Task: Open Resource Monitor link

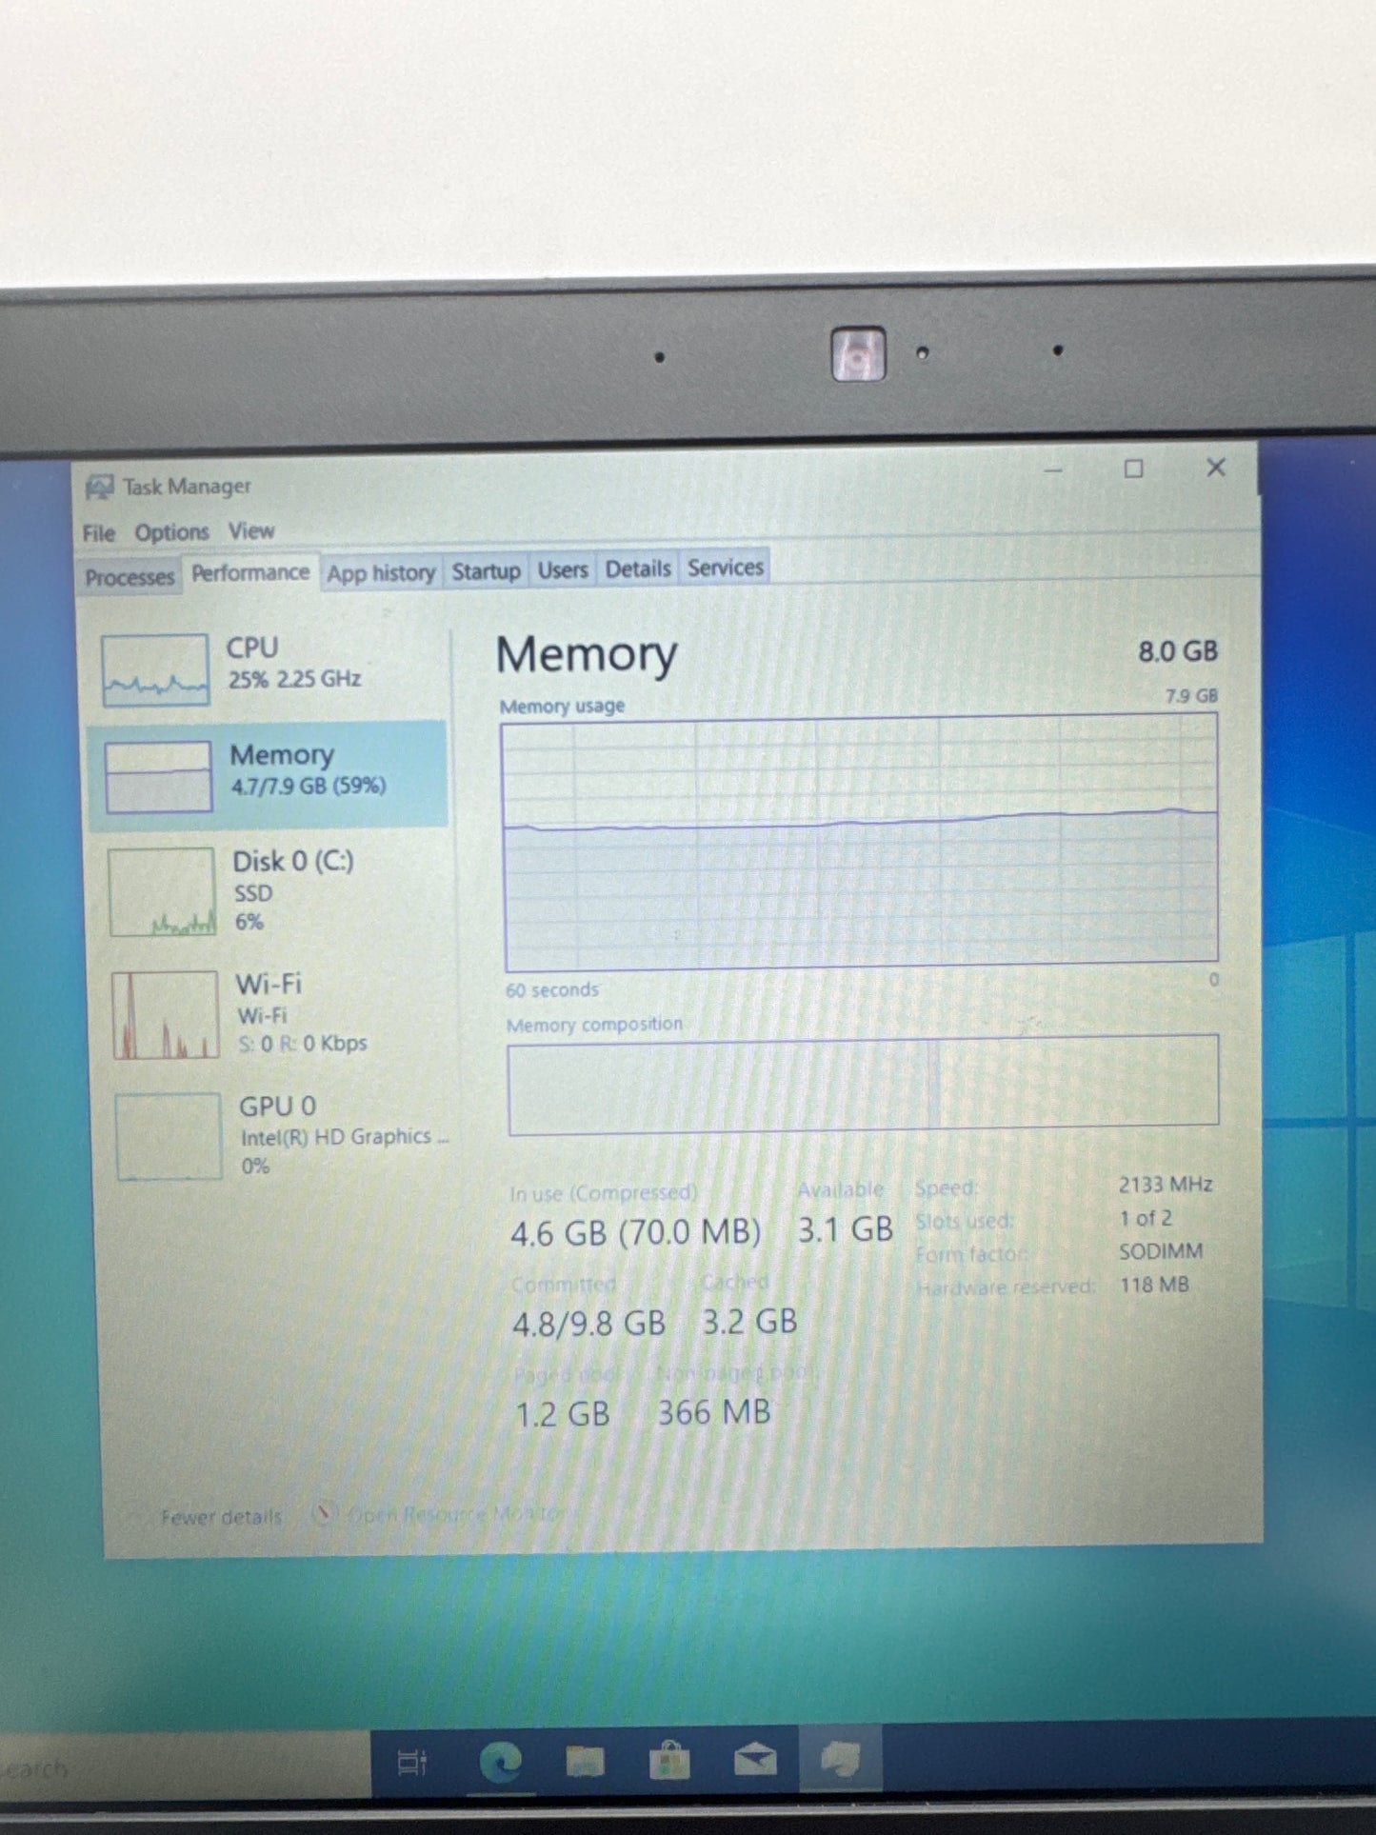Action: [x=457, y=1514]
